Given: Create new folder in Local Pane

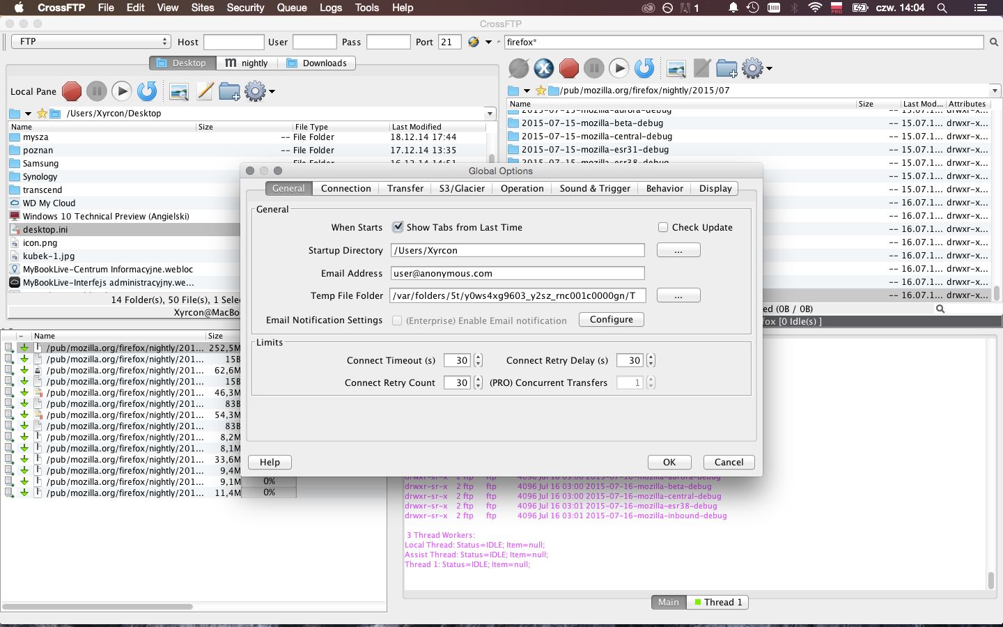Looking at the screenshot, I should coord(229,91).
